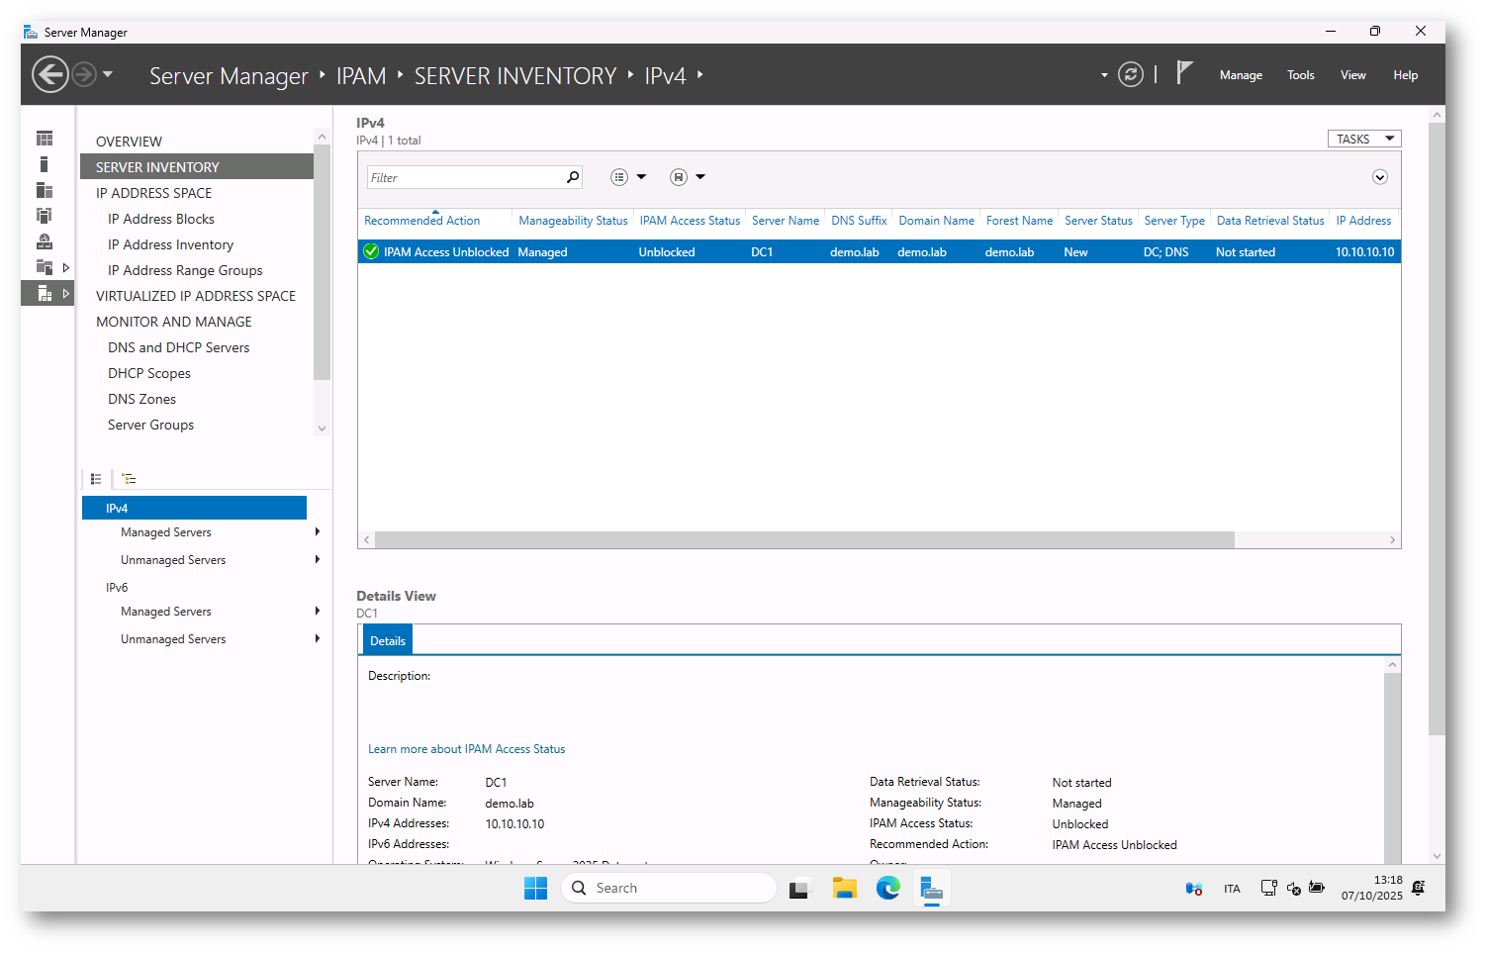Open the save query dropdown
The width and height of the screenshot is (1487, 953).
(688, 177)
